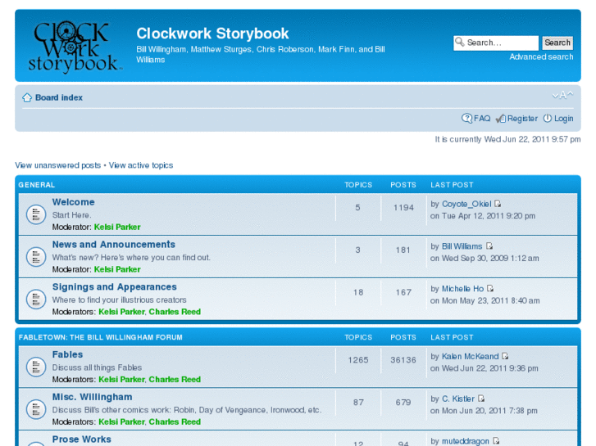The width and height of the screenshot is (596, 446).
Task: Click the Fables forum status icon
Action: 36,367
